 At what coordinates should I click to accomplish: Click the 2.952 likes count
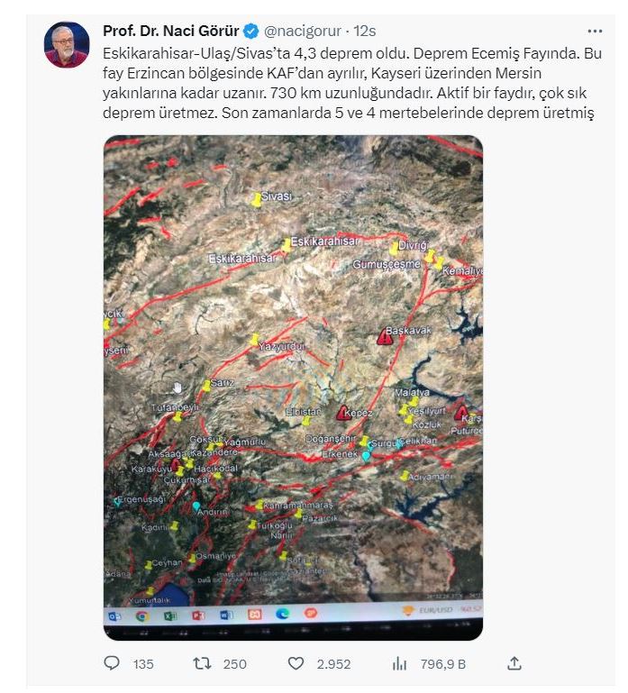click(x=333, y=664)
